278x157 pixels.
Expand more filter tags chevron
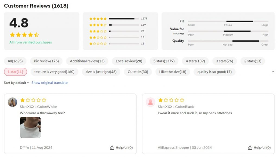coord(272,72)
